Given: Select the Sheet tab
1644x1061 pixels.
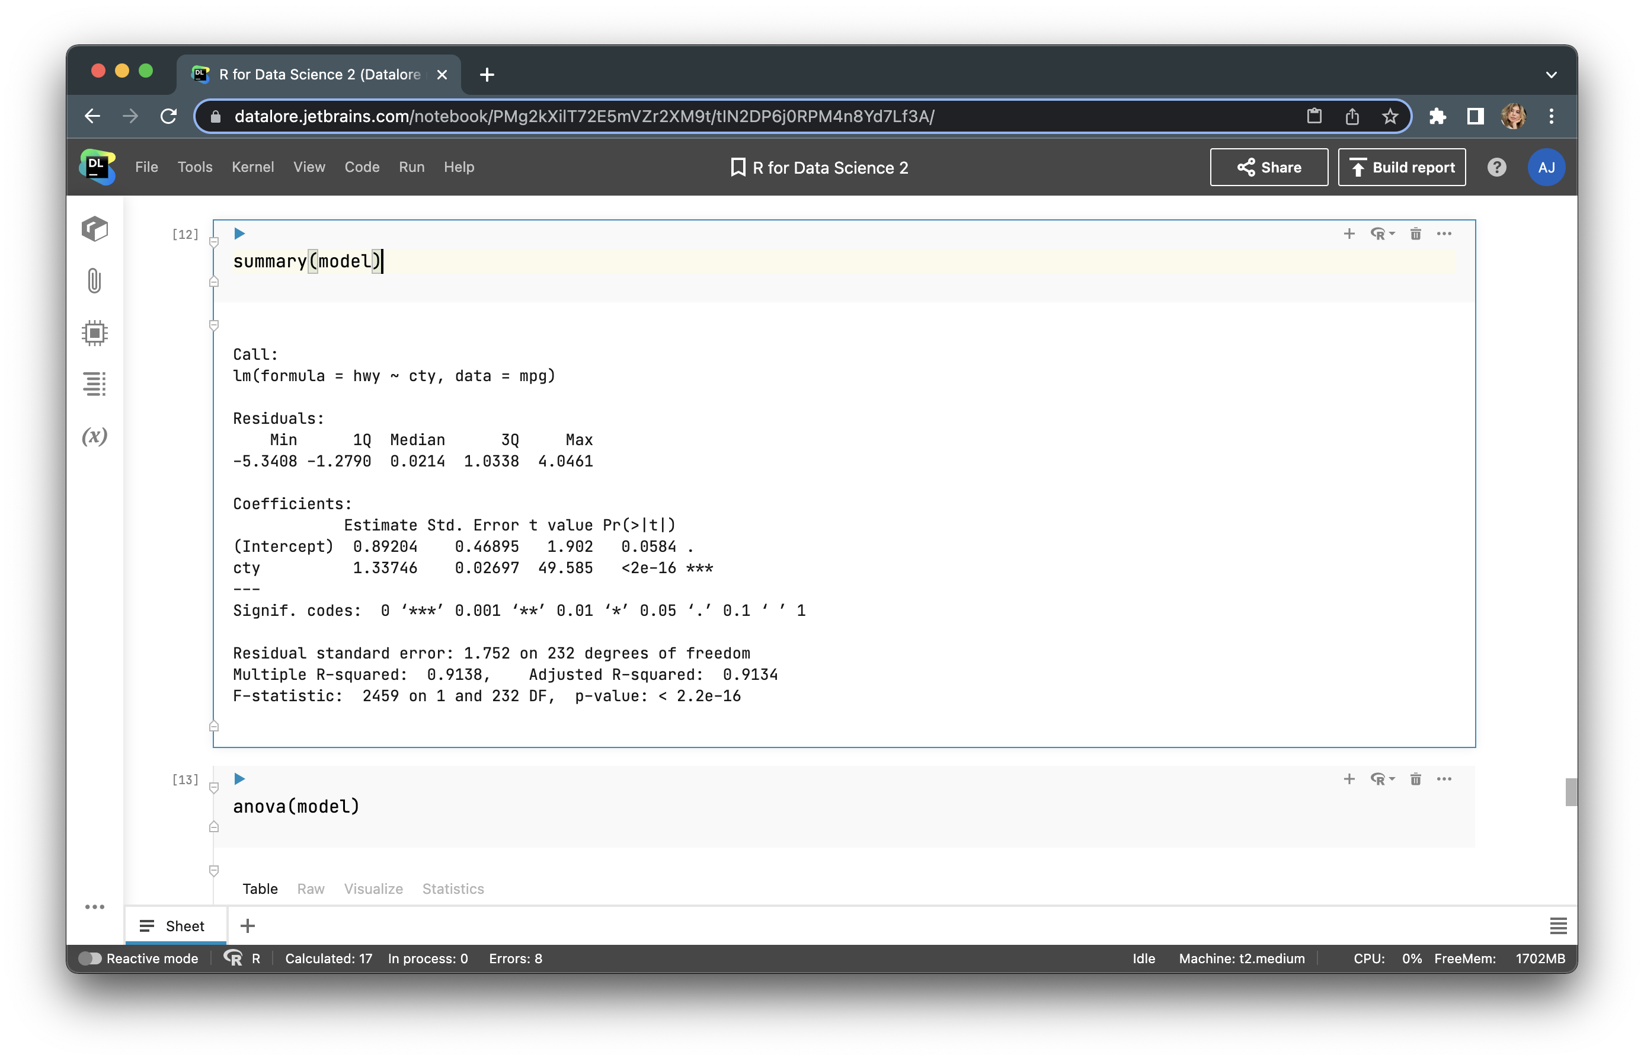Looking at the screenshot, I should 175,925.
